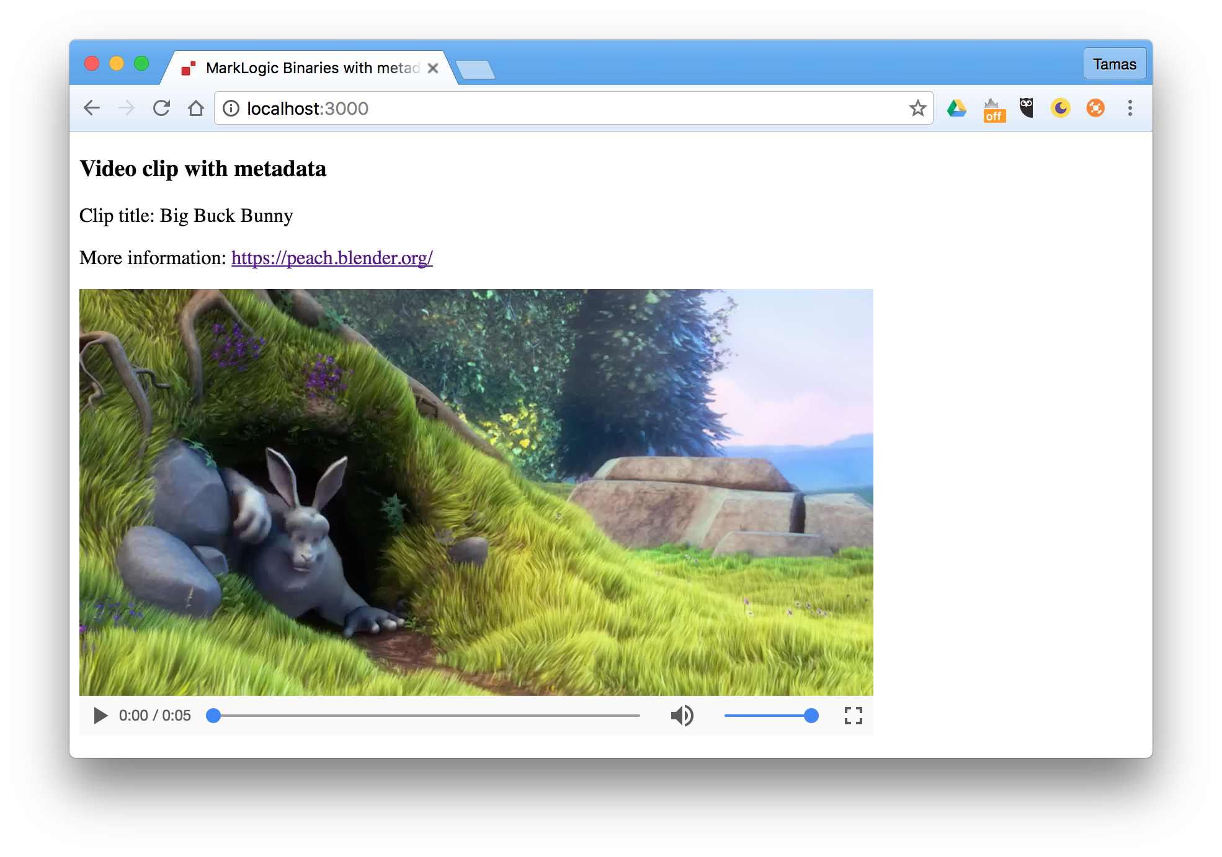Click the extension marked 'off'
The height and width of the screenshot is (857, 1222).
994,110
